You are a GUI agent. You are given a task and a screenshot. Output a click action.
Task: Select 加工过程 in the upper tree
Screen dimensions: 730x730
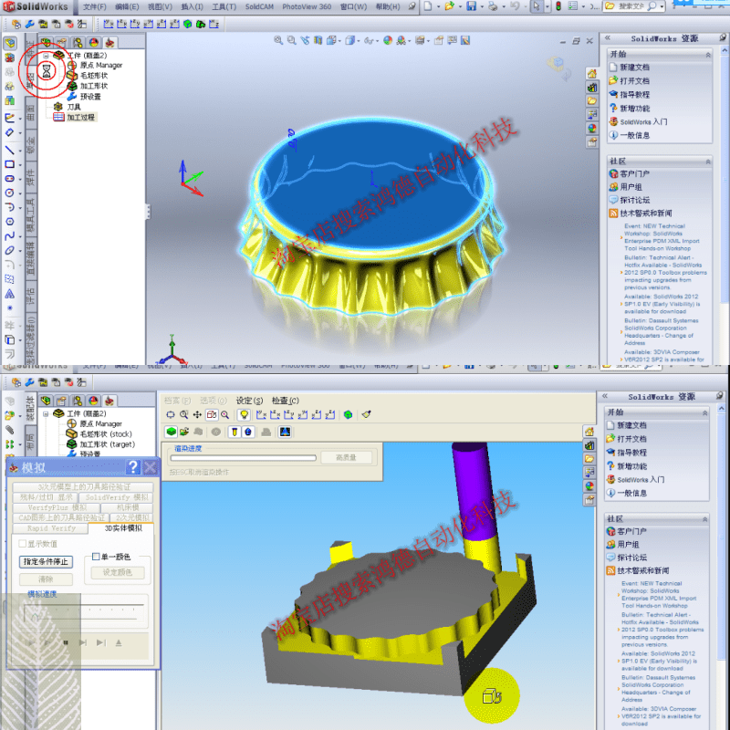coord(80,118)
